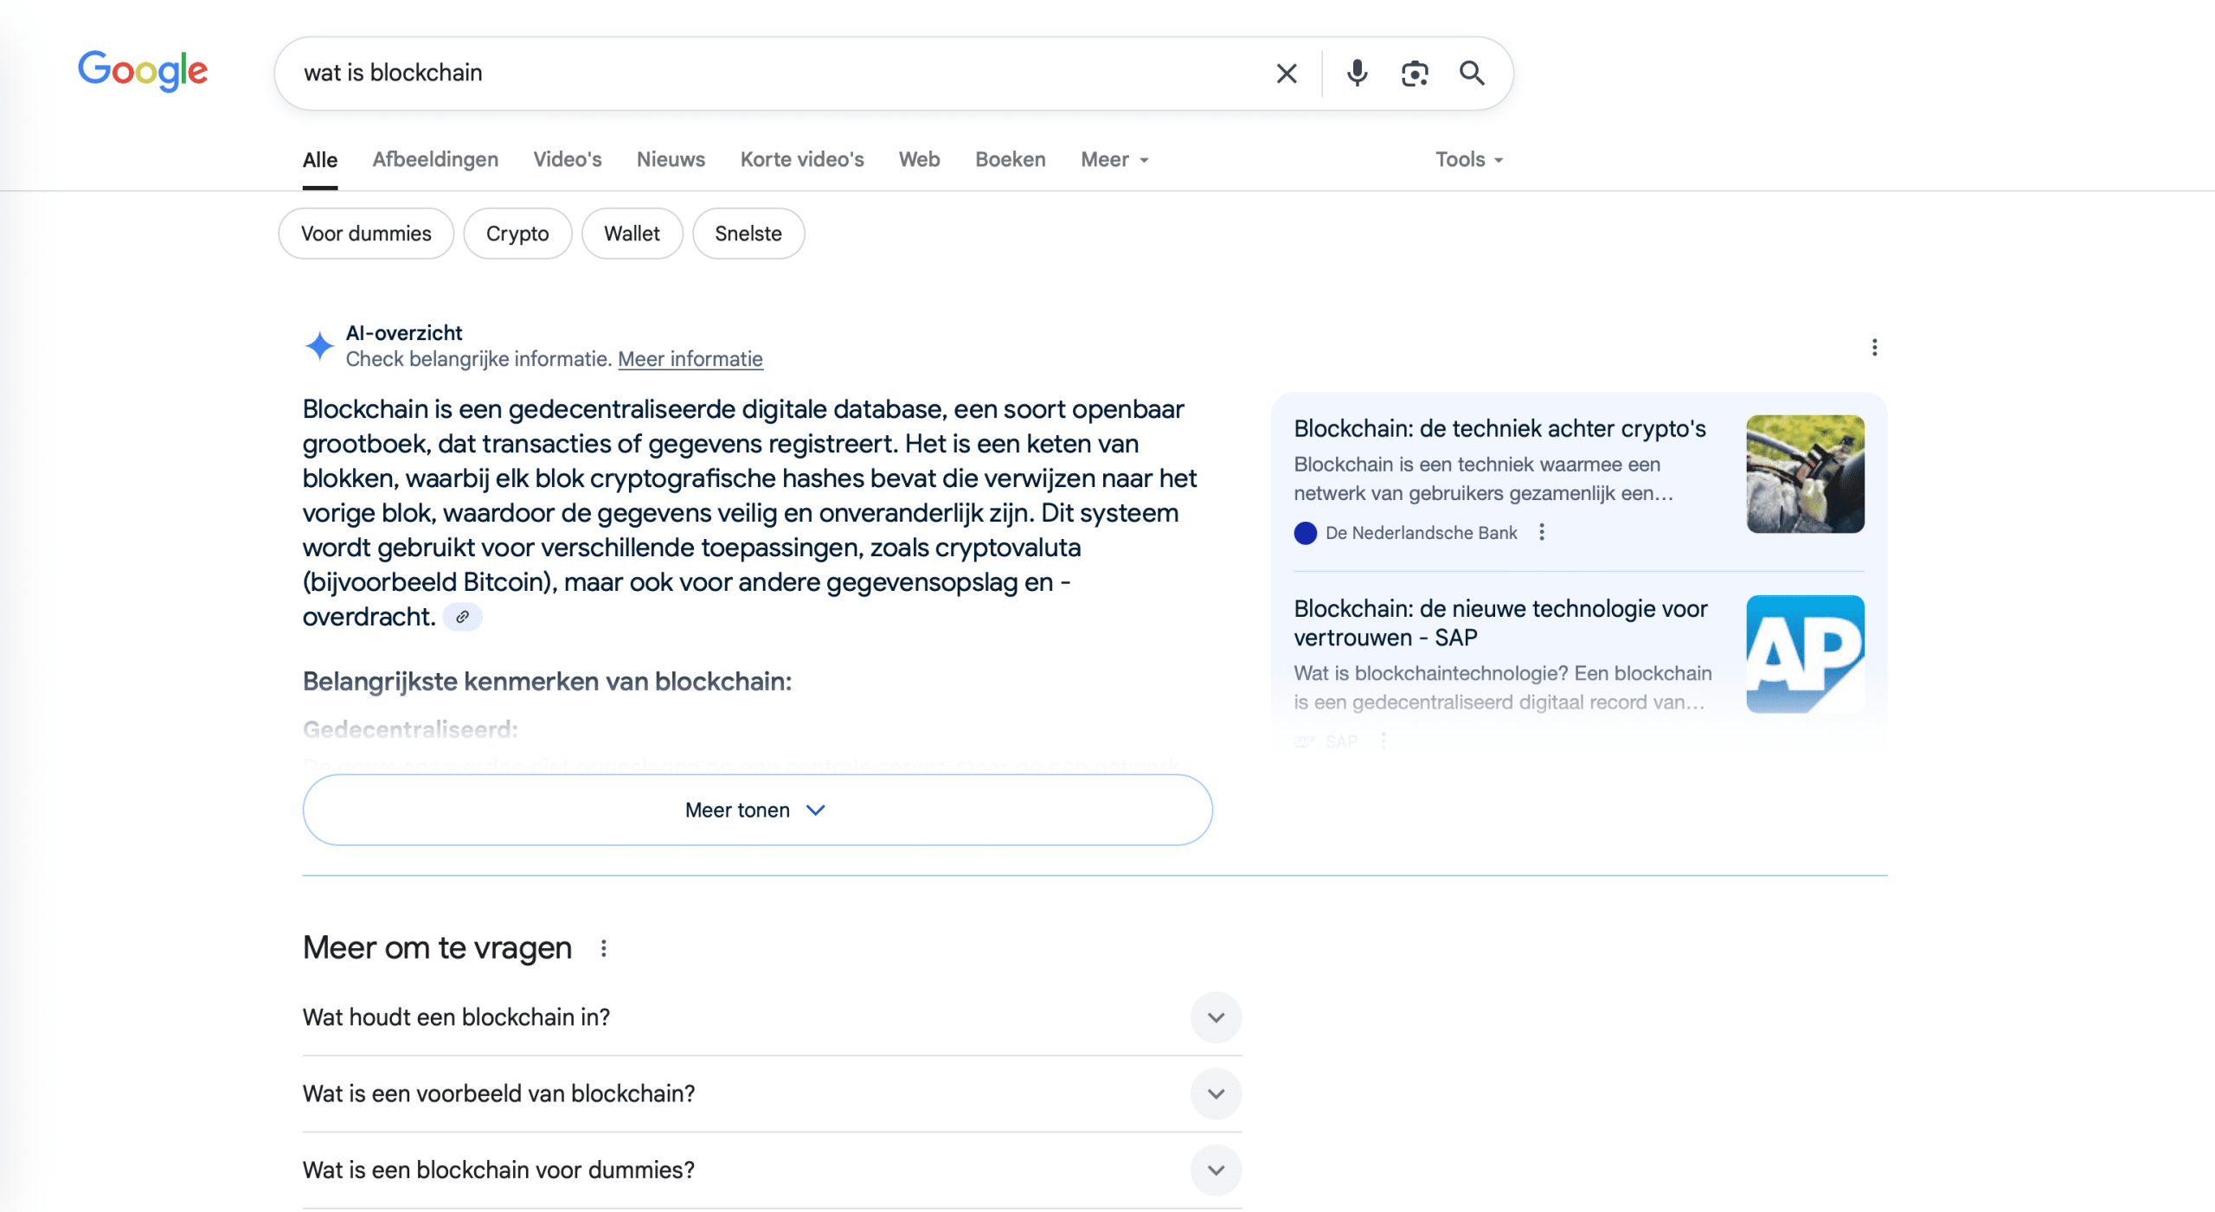Click the SAP logo thumbnail
Image resolution: width=2215 pixels, height=1212 pixels.
[x=1805, y=654]
